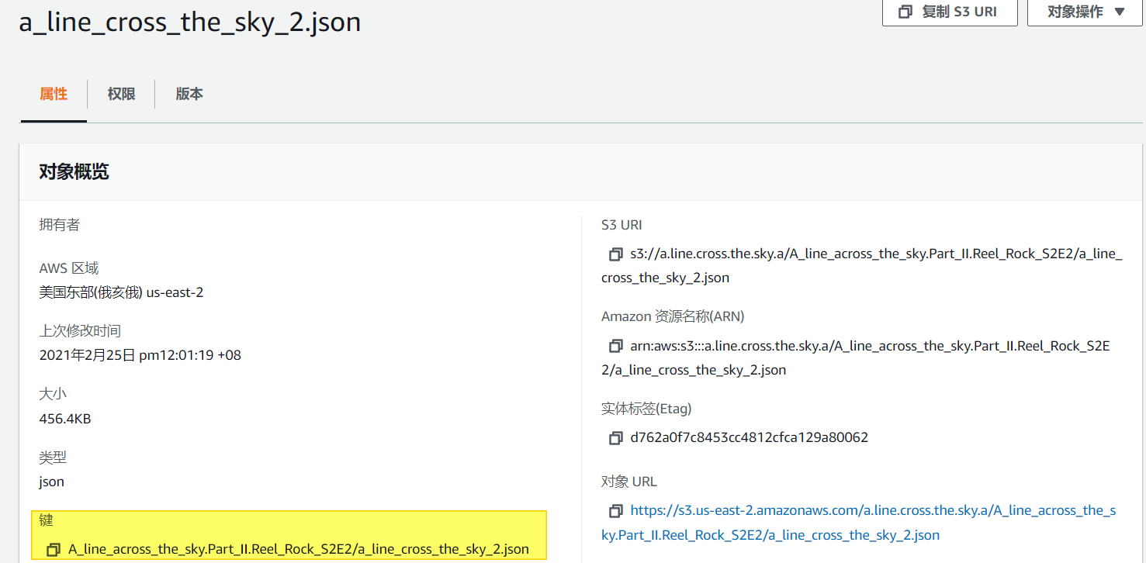Click the file size value 456.4KB

click(65, 419)
